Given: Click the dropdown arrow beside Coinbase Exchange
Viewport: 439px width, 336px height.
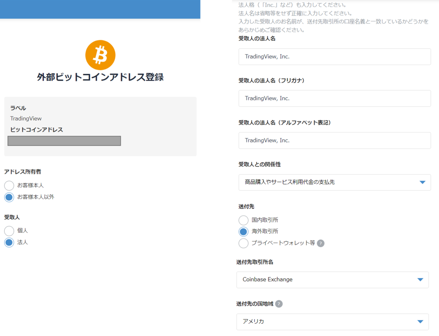Looking at the screenshot, I should (421, 280).
